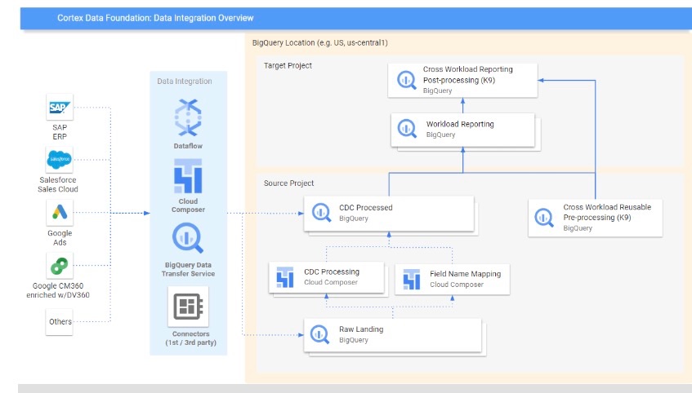
Task: Click 'Cloud Composer' label under Data Integration icon
Action: [188, 205]
